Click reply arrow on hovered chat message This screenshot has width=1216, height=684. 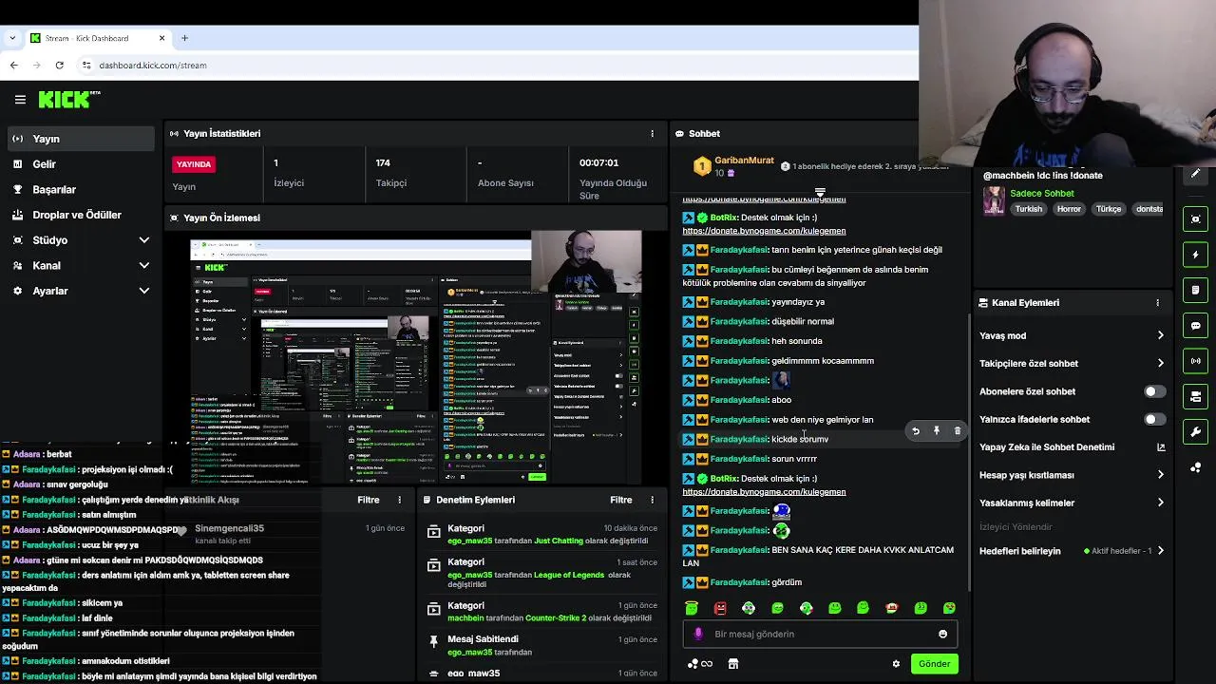tap(916, 431)
